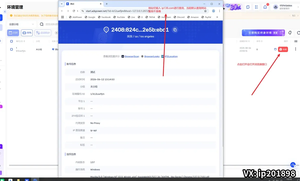Bookmark this page with the star icon
300x181 pixels.
(x=205, y=11)
